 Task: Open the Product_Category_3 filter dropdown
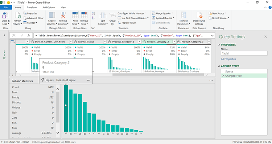[209, 42]
